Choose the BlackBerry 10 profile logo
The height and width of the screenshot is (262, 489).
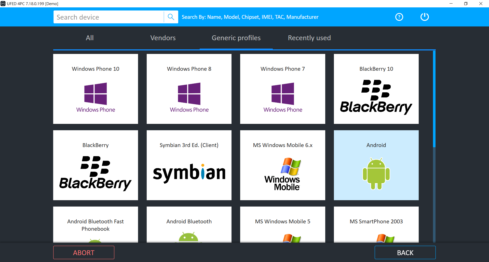point(376,97)
